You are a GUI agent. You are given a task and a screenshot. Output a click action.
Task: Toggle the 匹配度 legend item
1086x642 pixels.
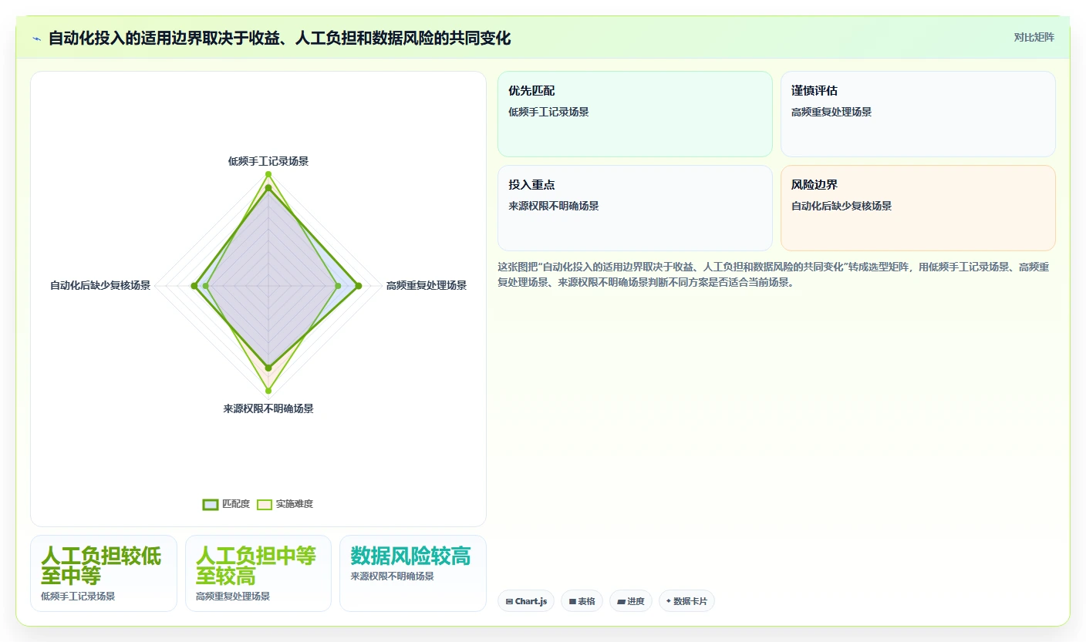[x=226, y=504]
